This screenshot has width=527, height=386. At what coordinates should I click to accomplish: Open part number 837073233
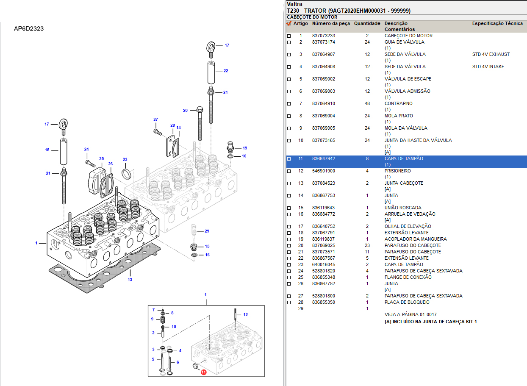pos(323,36)
